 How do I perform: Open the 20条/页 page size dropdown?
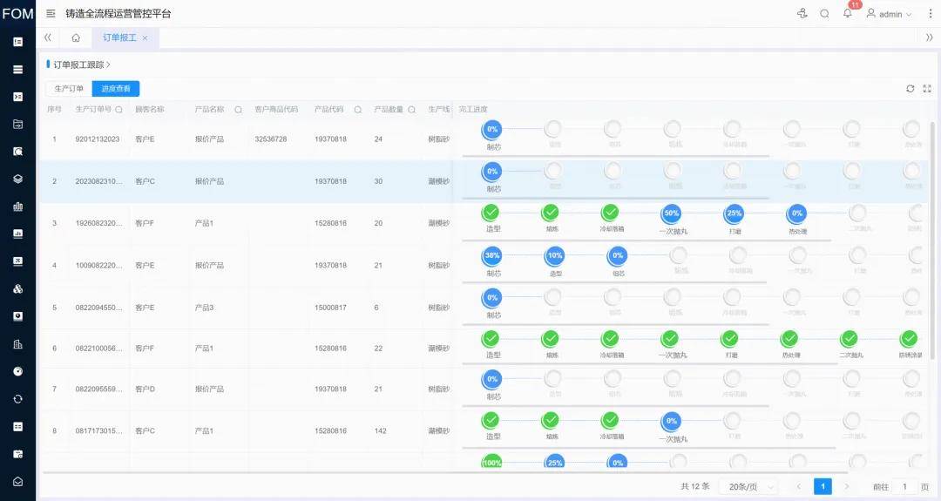748,486
